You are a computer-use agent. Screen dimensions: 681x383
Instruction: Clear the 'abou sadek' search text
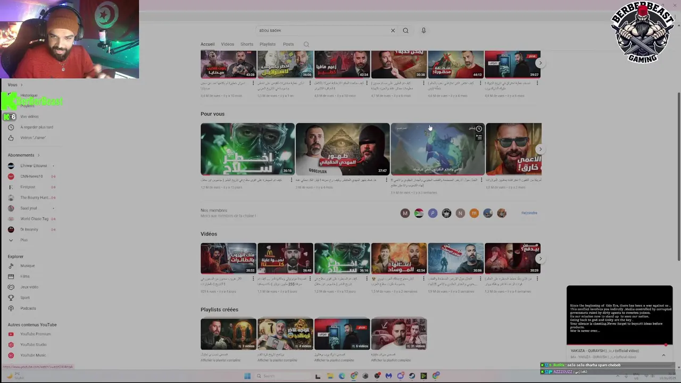(x=393, y=30)
